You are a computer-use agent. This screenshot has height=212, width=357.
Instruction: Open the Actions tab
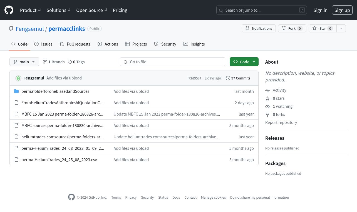coord(108,44)
